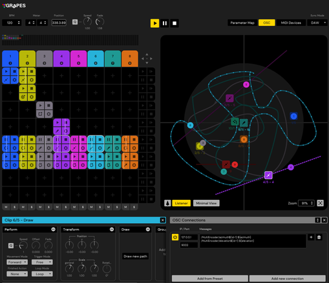Pause playback with the transport pause button
329x283 pixels.
pos(165,23)
